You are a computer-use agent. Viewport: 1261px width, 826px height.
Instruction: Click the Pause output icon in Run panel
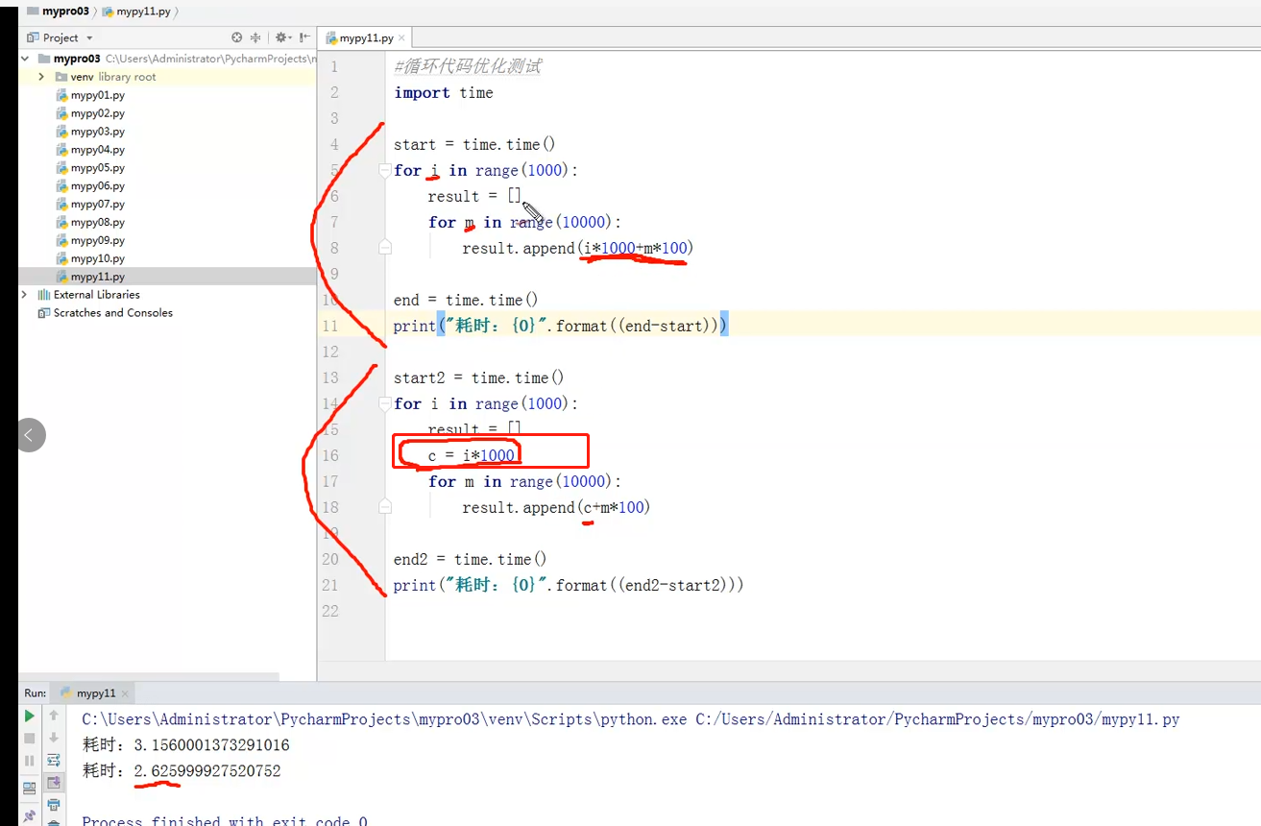pyautogui.click(x=29, y=760)
